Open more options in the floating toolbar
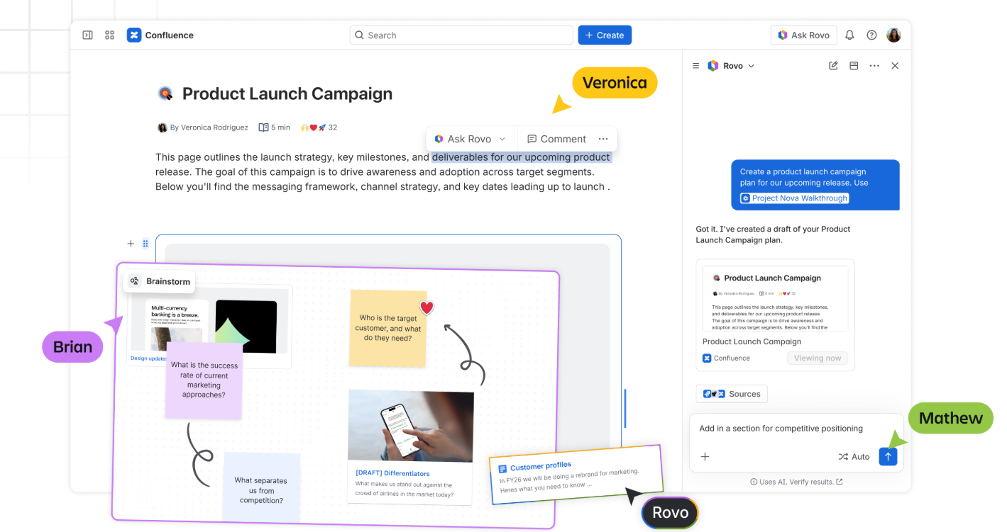This screenshot has height=532, width=1007. [x=603, y=139]
